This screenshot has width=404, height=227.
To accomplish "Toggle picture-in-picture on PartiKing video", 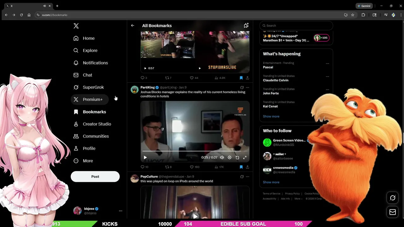I will point(237,157).
